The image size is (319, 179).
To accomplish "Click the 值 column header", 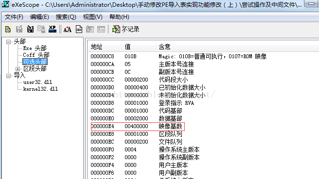I will [x=139, y=47].
